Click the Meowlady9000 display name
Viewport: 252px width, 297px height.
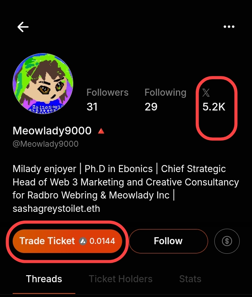pos(52,131)
